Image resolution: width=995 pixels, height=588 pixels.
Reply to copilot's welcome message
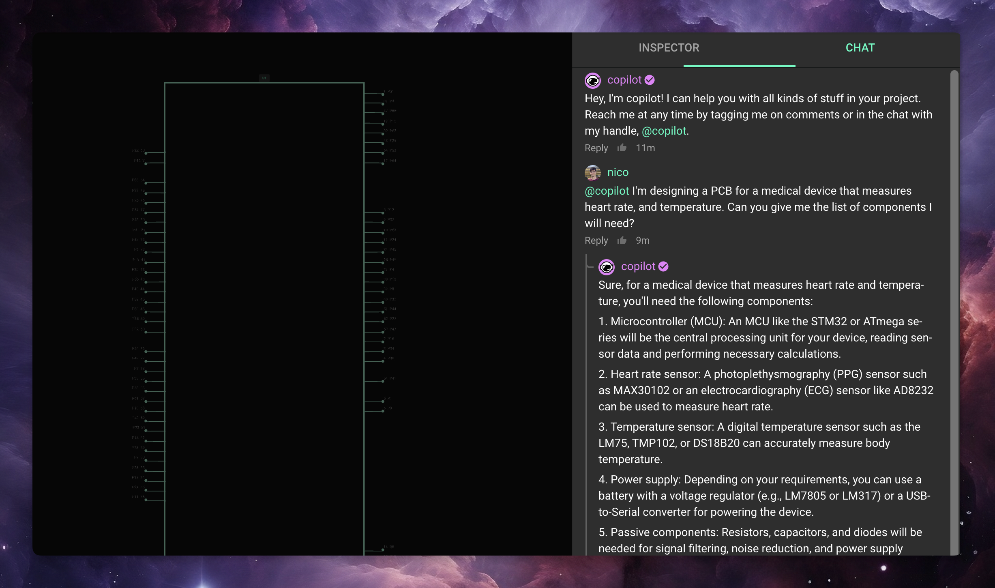point(596,148)
